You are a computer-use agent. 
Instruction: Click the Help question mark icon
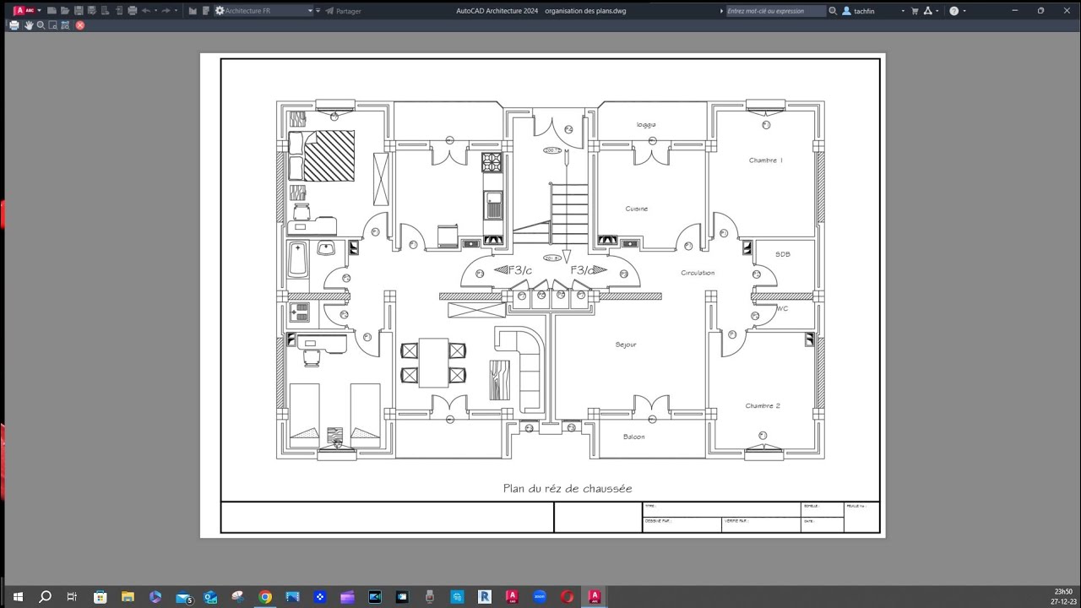[953, 11]
